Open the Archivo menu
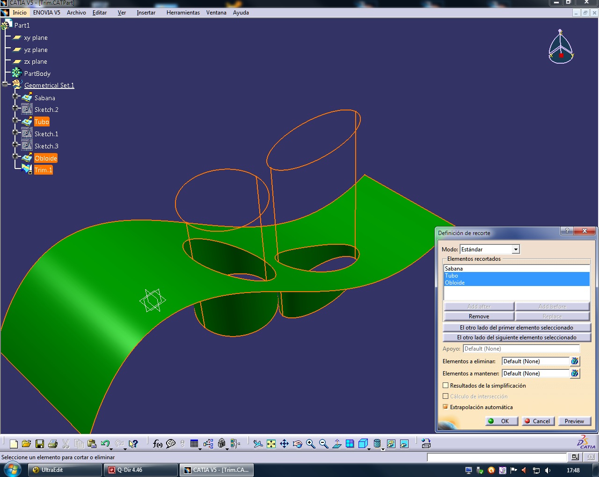Viewport: 599px width, 477px height. (x=76, y=13)
